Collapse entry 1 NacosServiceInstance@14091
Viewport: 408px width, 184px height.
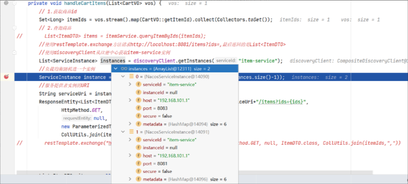[123, 132]
